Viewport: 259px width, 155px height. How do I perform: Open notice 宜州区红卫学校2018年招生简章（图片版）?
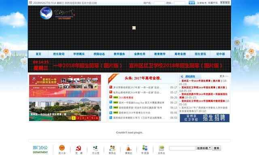[204, 88]
